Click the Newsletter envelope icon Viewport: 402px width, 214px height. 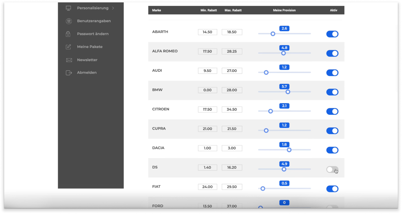[69, 60]
